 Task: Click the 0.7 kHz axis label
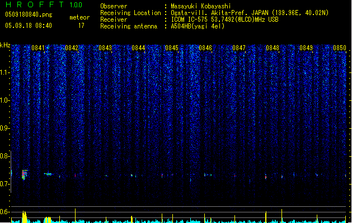coord(4,184)
